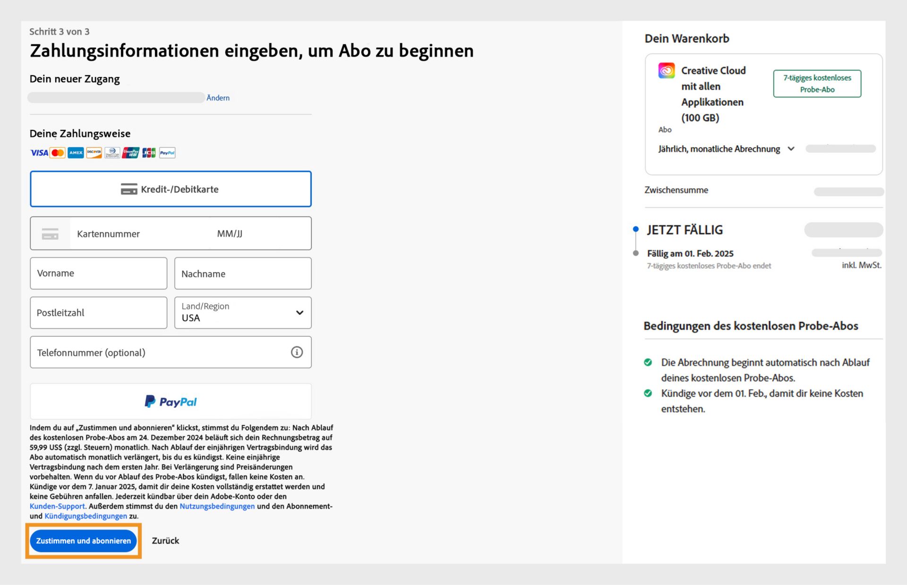Click the Zwischensumme label
Screen dimensions: 907x585
click(676, 190)
